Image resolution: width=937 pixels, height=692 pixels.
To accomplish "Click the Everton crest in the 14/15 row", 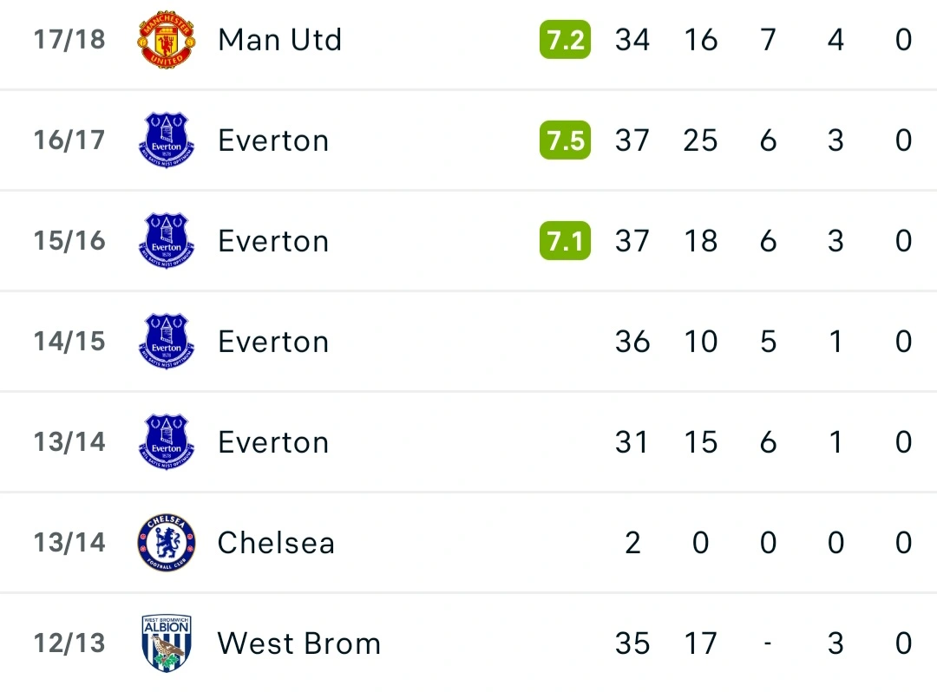I will click(x=167, y=341).
